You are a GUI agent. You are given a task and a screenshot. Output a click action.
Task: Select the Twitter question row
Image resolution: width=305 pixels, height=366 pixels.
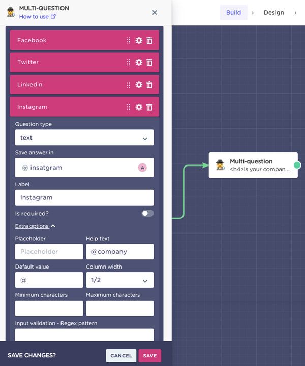click(84, 62)
